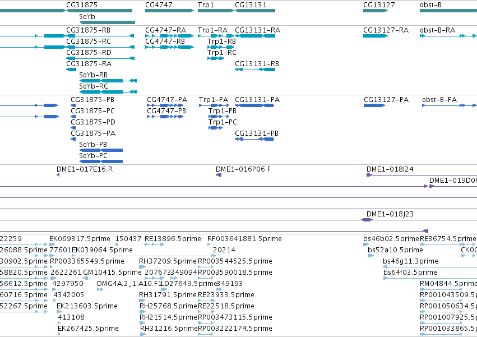Viewport: 477px width, 337px height.
Task: Click the CG13131-PA protein label
Action: point(257,100)
